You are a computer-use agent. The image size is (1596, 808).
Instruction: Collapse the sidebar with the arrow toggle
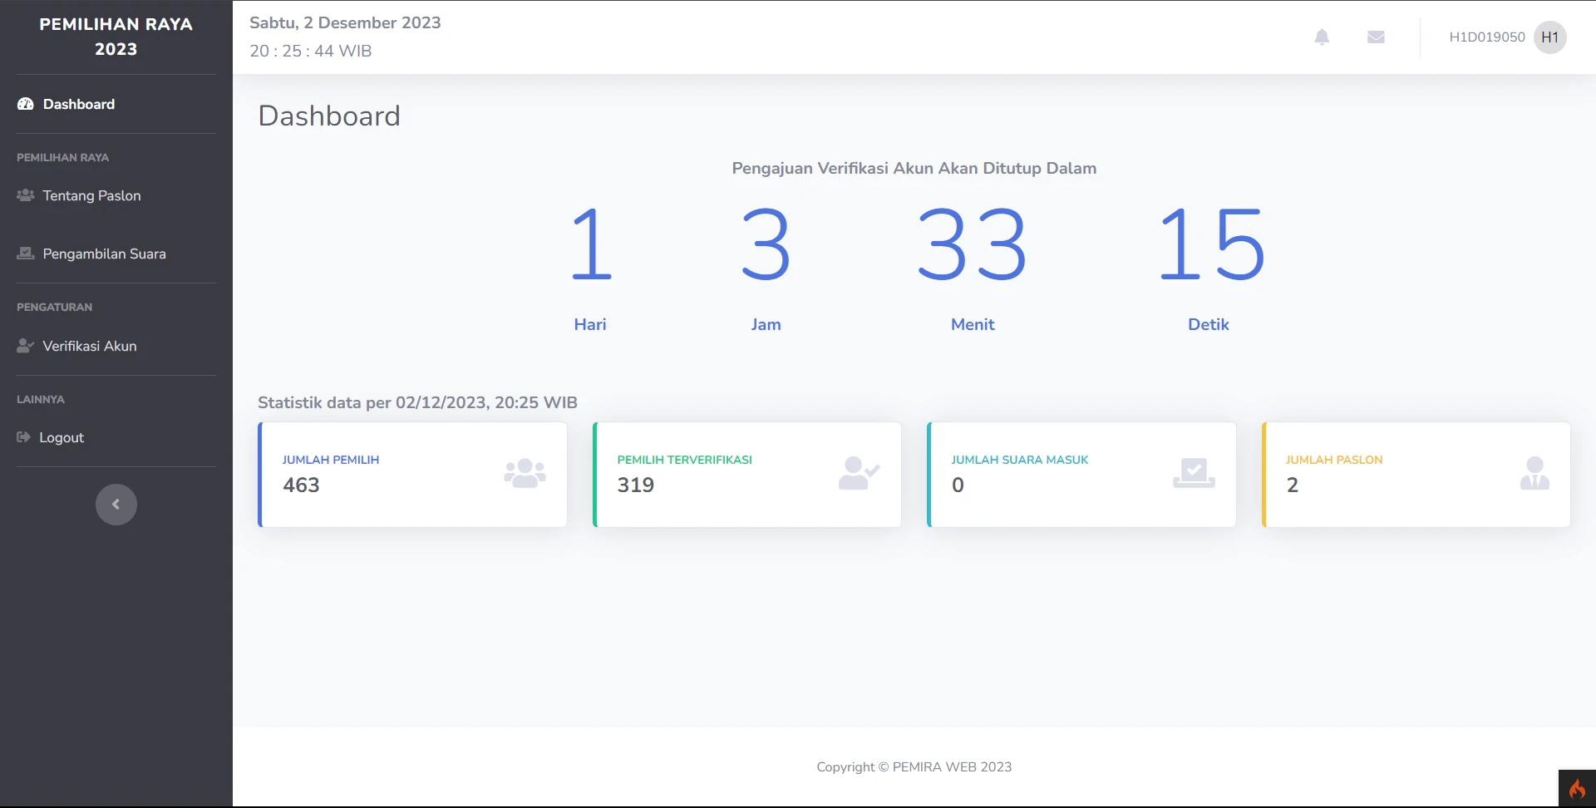[x=116, y=505]
